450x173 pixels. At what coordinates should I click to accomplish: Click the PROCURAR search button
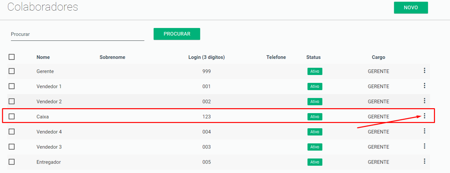[x=177, y=34]
